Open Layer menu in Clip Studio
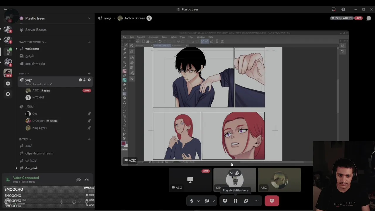375x211 pixels. tap(165, 37)
